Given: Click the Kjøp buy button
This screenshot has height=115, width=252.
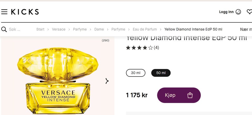Looking at the screenshot, I should click(179, 95).
